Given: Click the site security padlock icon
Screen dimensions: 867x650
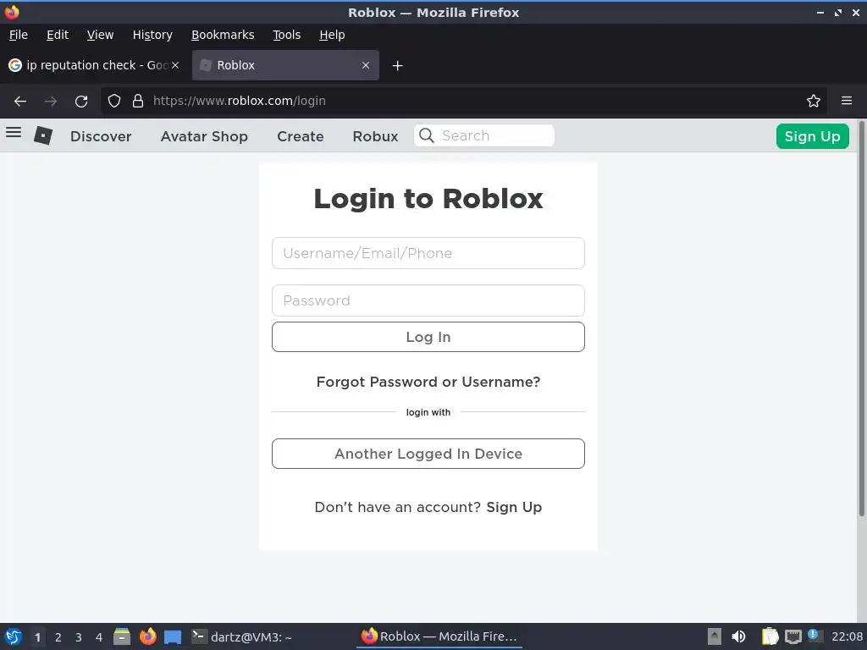Looking at the screenshot, I should 138,101.
